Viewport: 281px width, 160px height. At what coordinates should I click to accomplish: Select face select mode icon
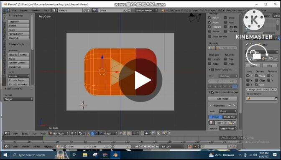pos(129,133)
